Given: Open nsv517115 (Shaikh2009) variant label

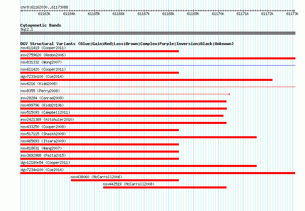Looking at the screenshot, I should point(43,134).
